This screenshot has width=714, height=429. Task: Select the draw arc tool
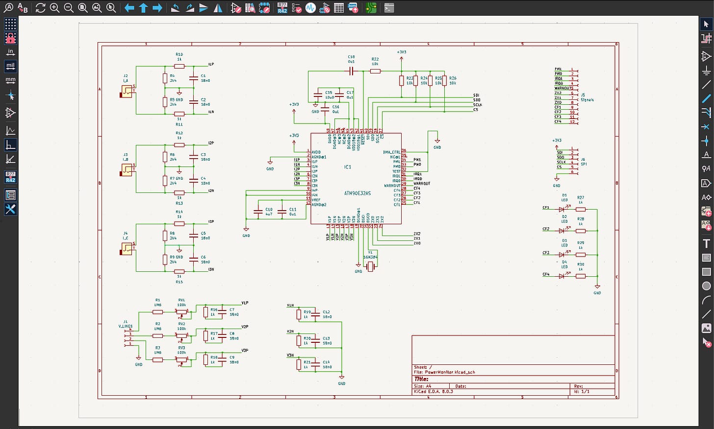[706, 300]
